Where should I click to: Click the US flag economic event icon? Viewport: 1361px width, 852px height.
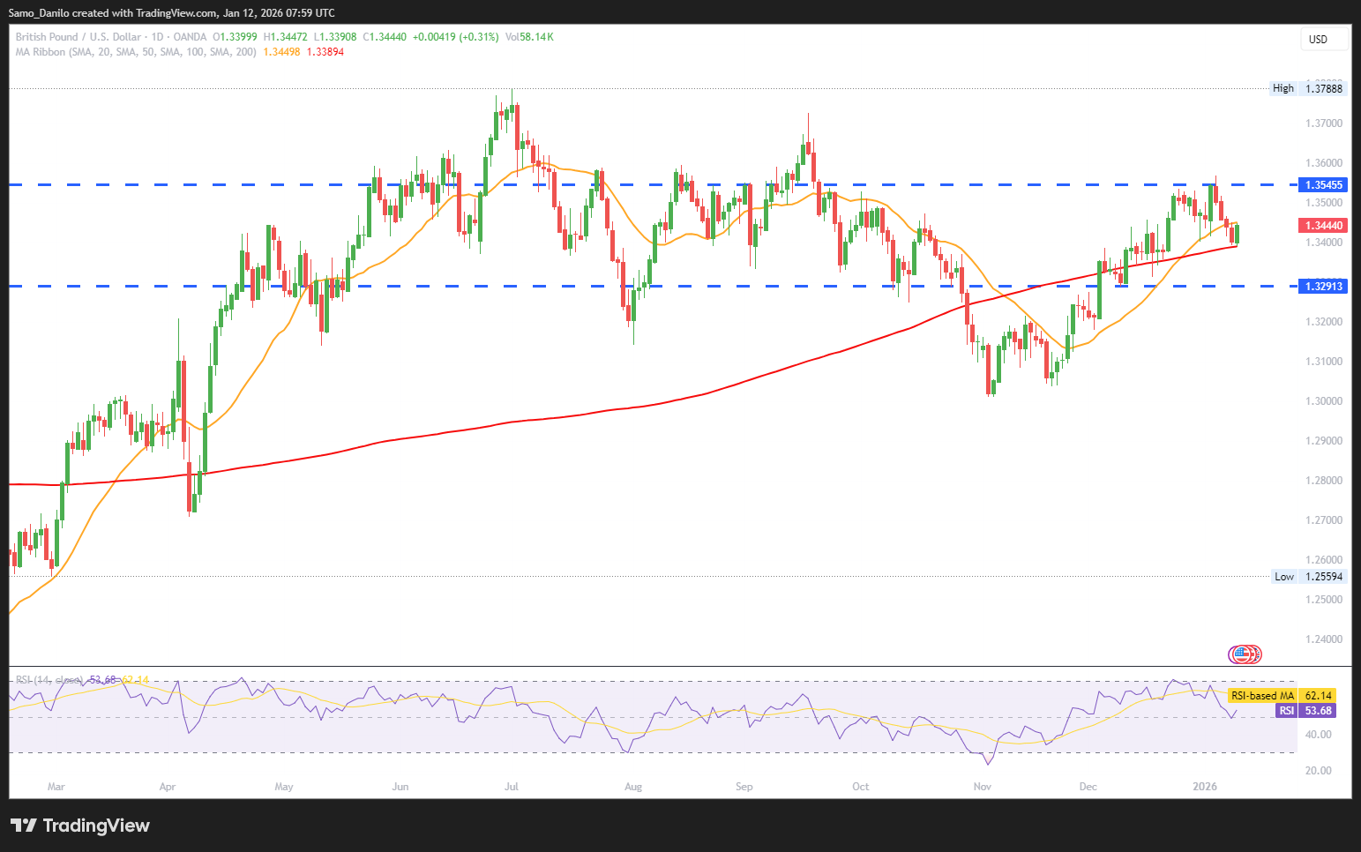point(1241,654)
